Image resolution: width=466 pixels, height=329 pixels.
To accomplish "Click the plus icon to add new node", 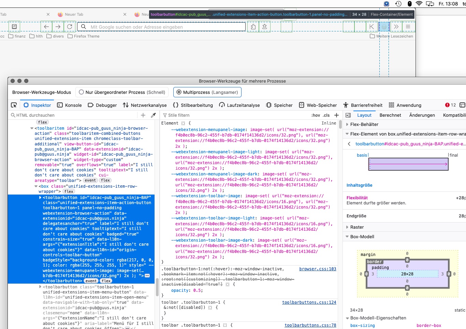I will (143, 115).
